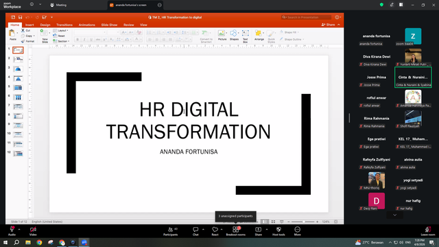Open the Arrange menu
Viewport: 439px width, 247px height.
pyautogui.click(x=259, y=36)
